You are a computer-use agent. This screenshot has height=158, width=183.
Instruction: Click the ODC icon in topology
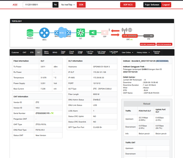93,33
